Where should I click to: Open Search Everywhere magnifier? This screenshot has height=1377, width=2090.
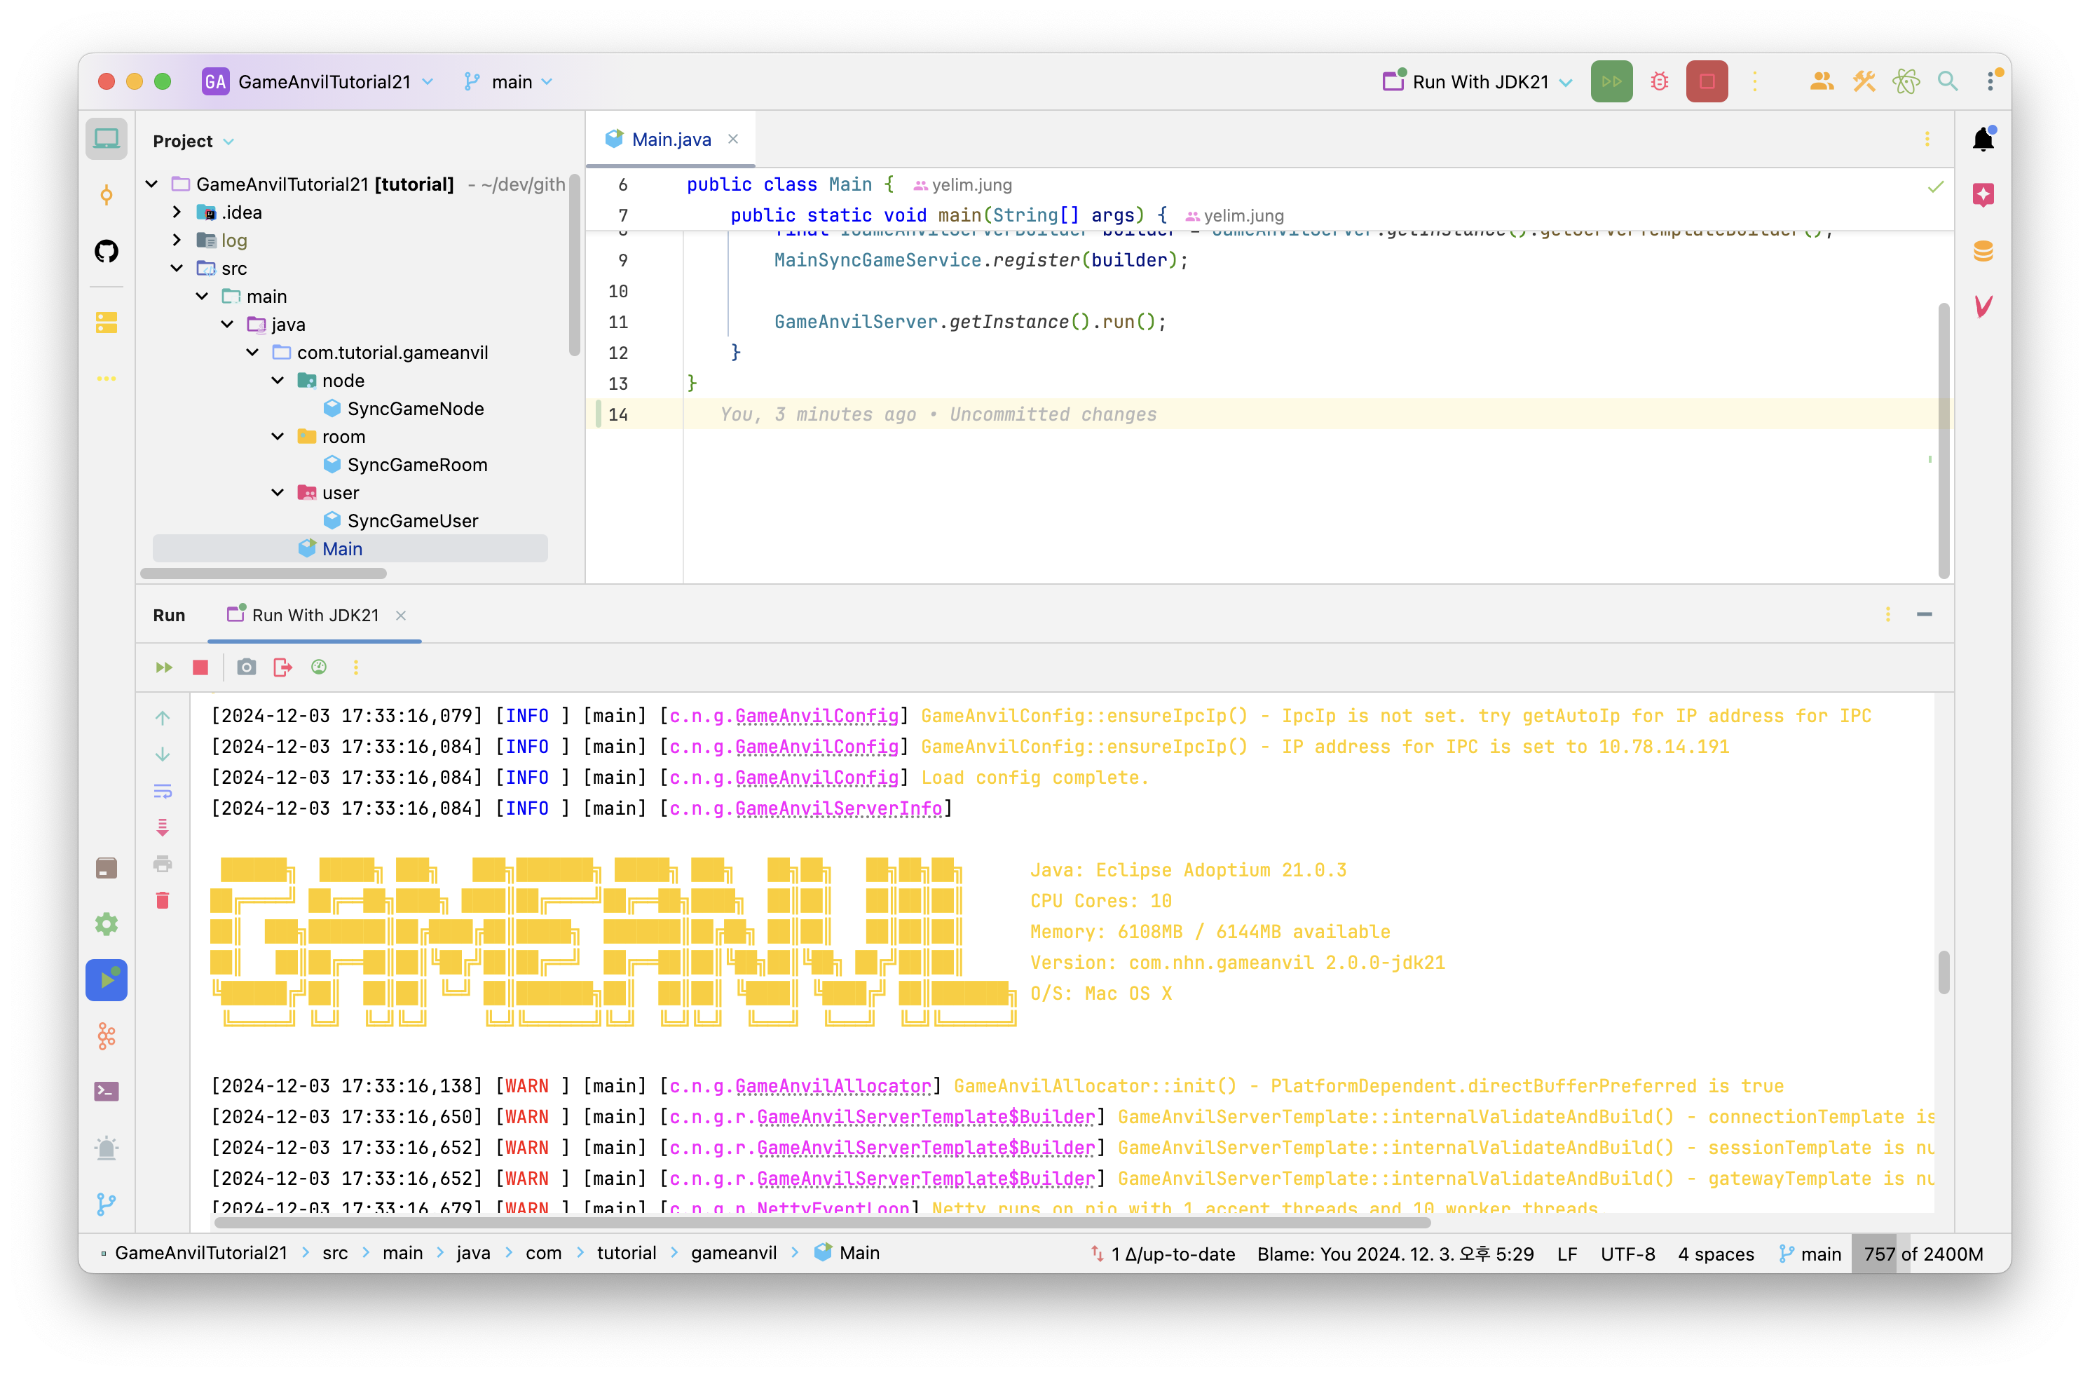(1947, 81)
